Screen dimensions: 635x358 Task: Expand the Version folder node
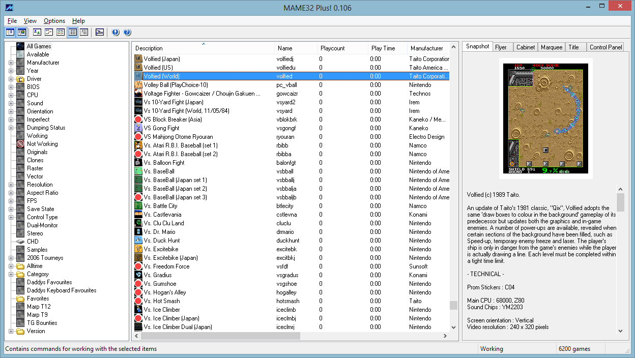pos(11,331)
